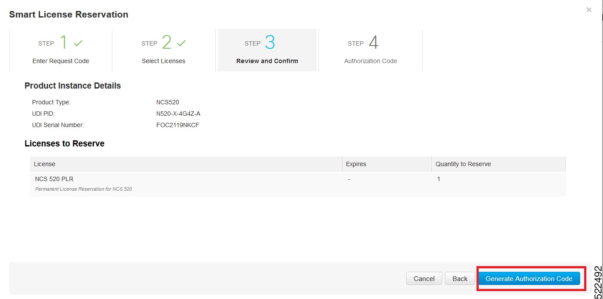Open Step 4 Authorization Code
The image size is (603, 299).
pyautogui.click(x=370, y=50)
